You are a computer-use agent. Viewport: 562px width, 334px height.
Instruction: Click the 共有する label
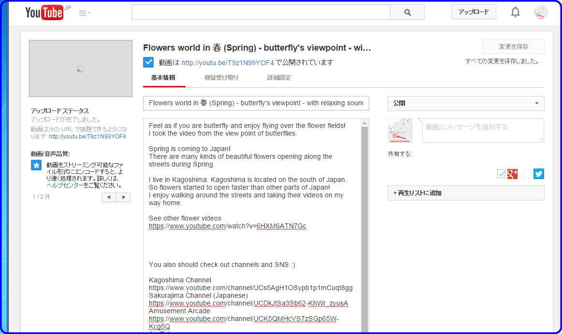(x=400, y=154)
